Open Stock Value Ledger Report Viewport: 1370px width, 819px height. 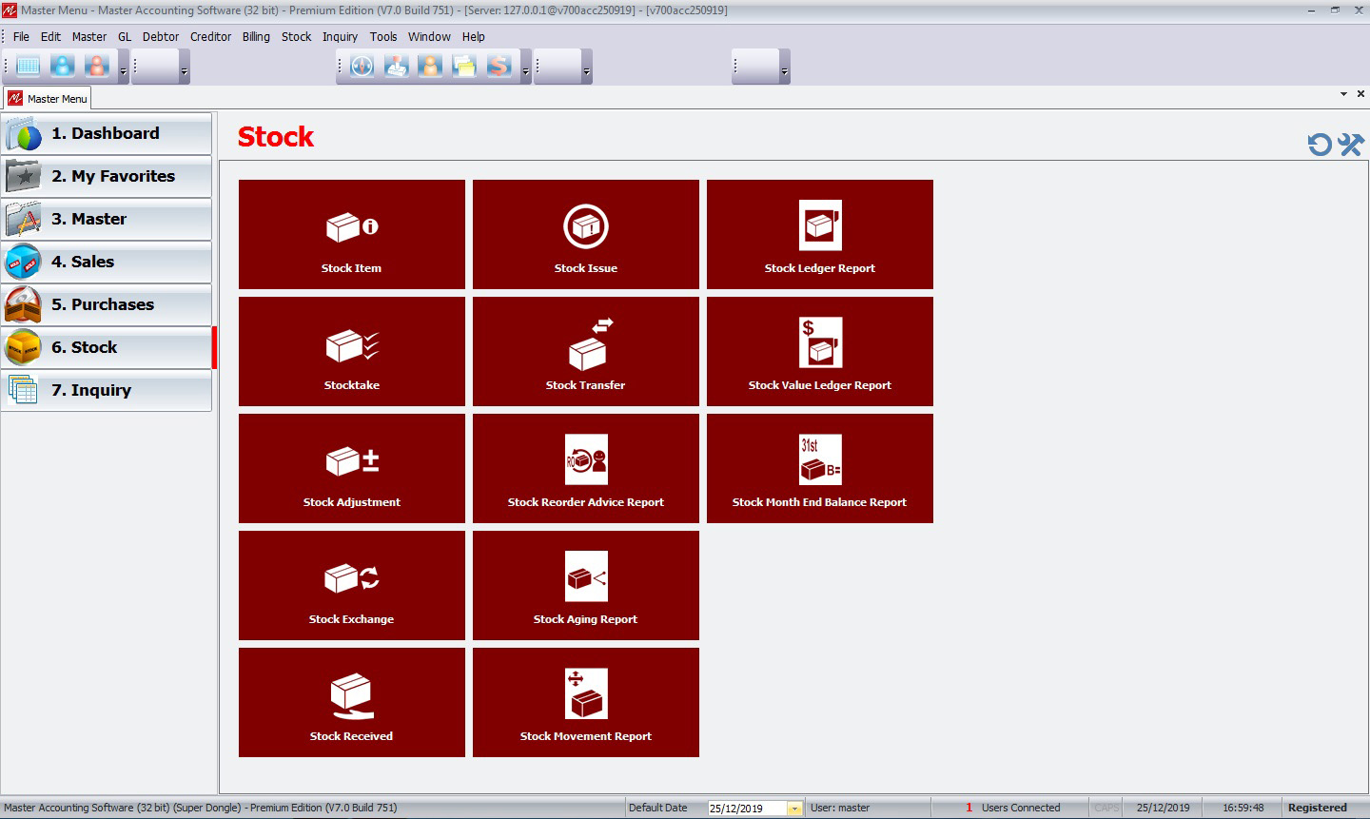[x=820, y=351]
